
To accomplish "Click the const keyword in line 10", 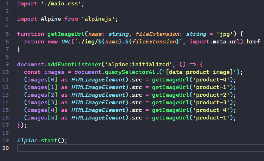I will point(32,72).
